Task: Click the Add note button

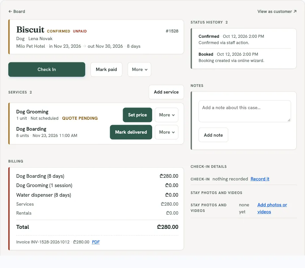Action: 213,135
